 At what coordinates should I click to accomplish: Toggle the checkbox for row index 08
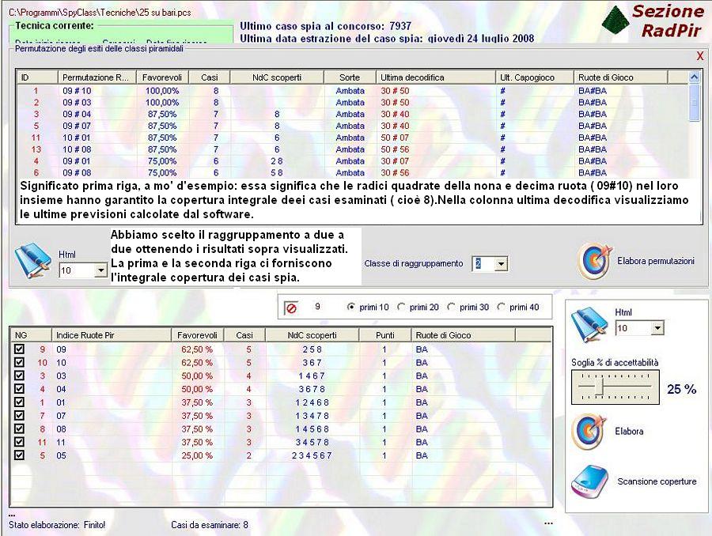coord(19,428)
